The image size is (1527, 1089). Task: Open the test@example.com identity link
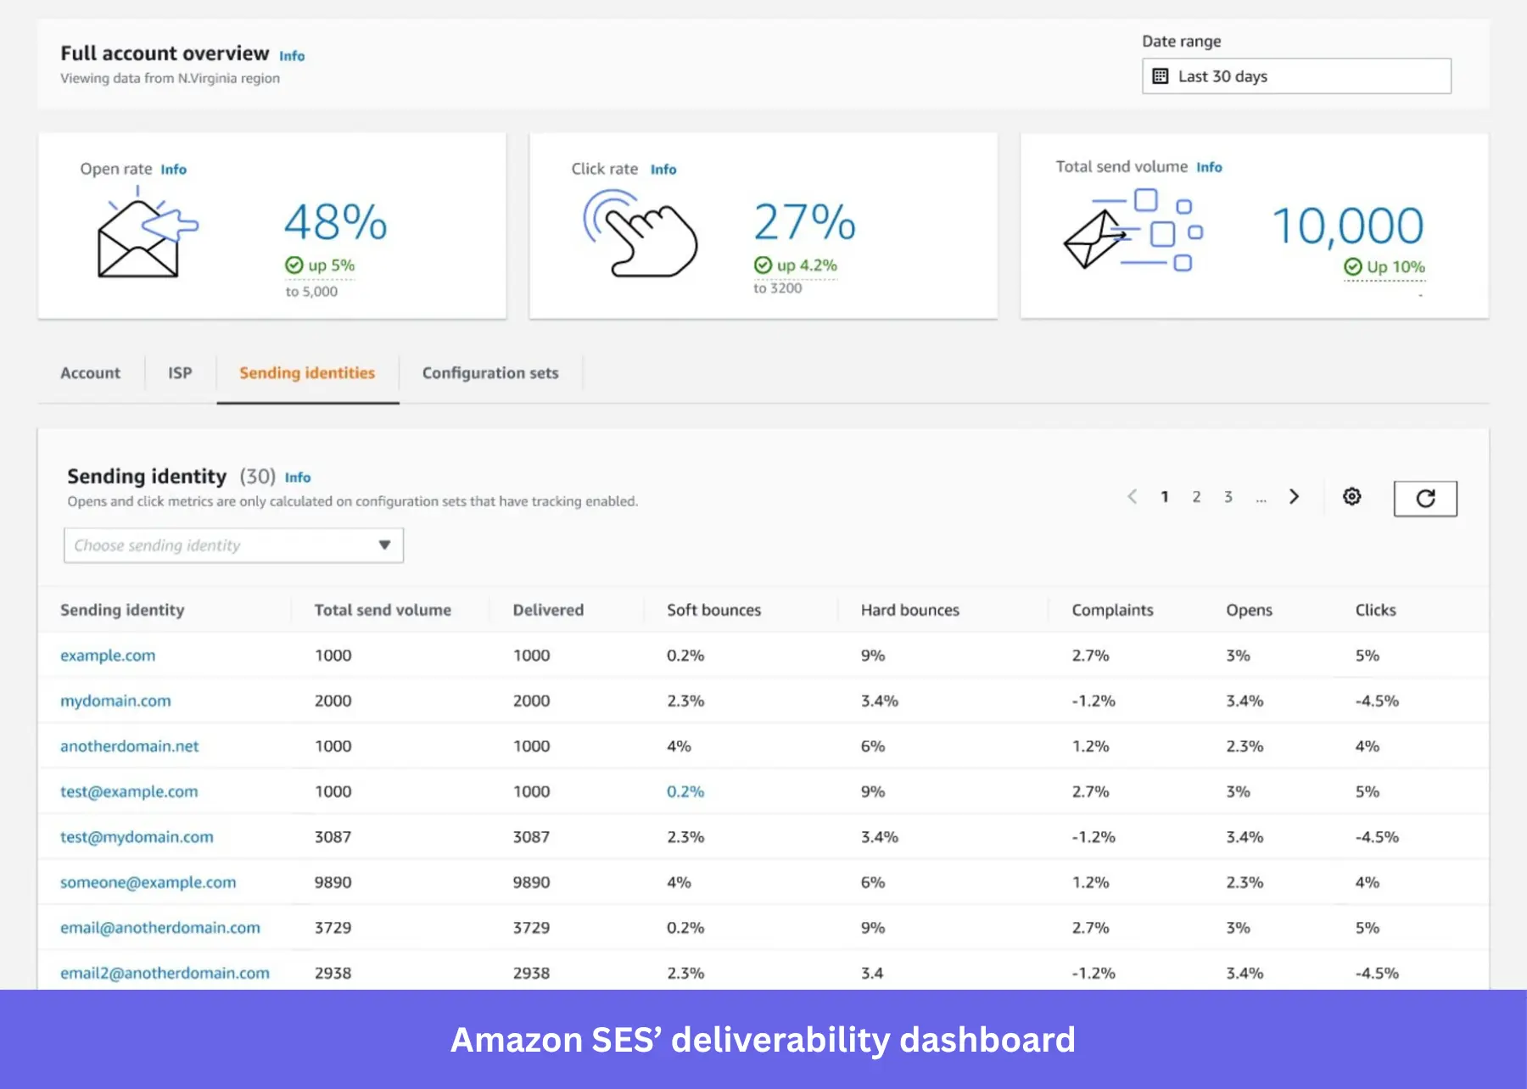(x=129, y=792)
